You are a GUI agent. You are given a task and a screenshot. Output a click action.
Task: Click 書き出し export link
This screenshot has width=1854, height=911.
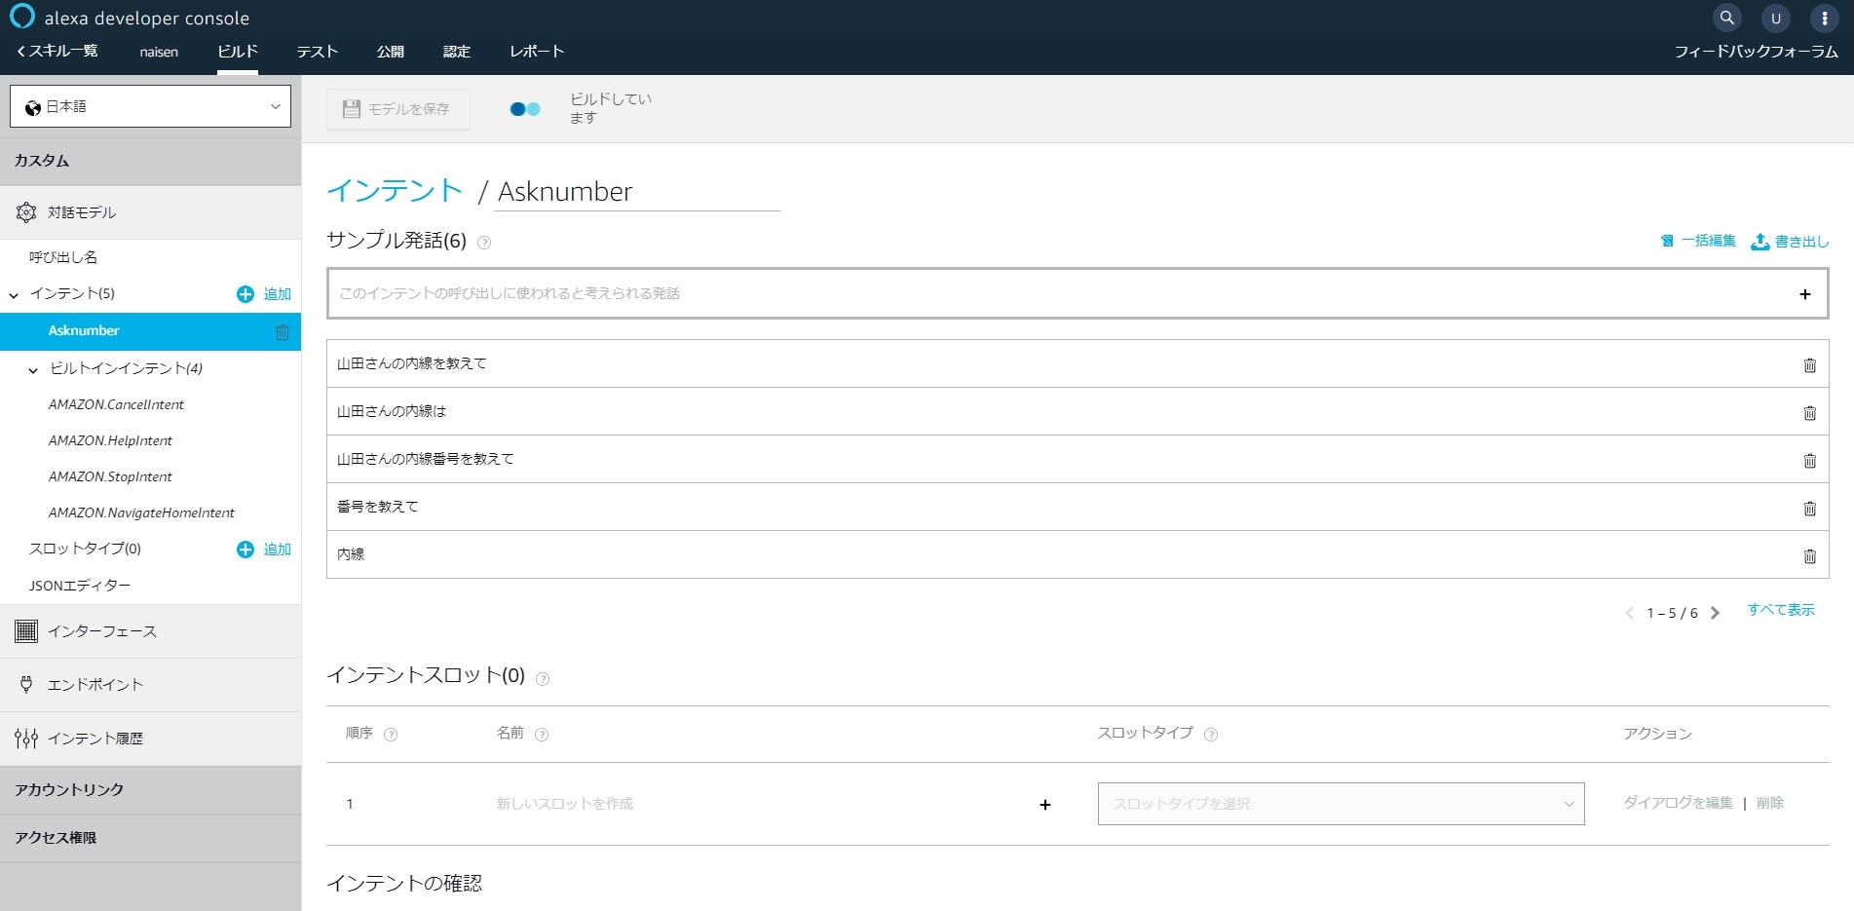tap(1790, 242)
